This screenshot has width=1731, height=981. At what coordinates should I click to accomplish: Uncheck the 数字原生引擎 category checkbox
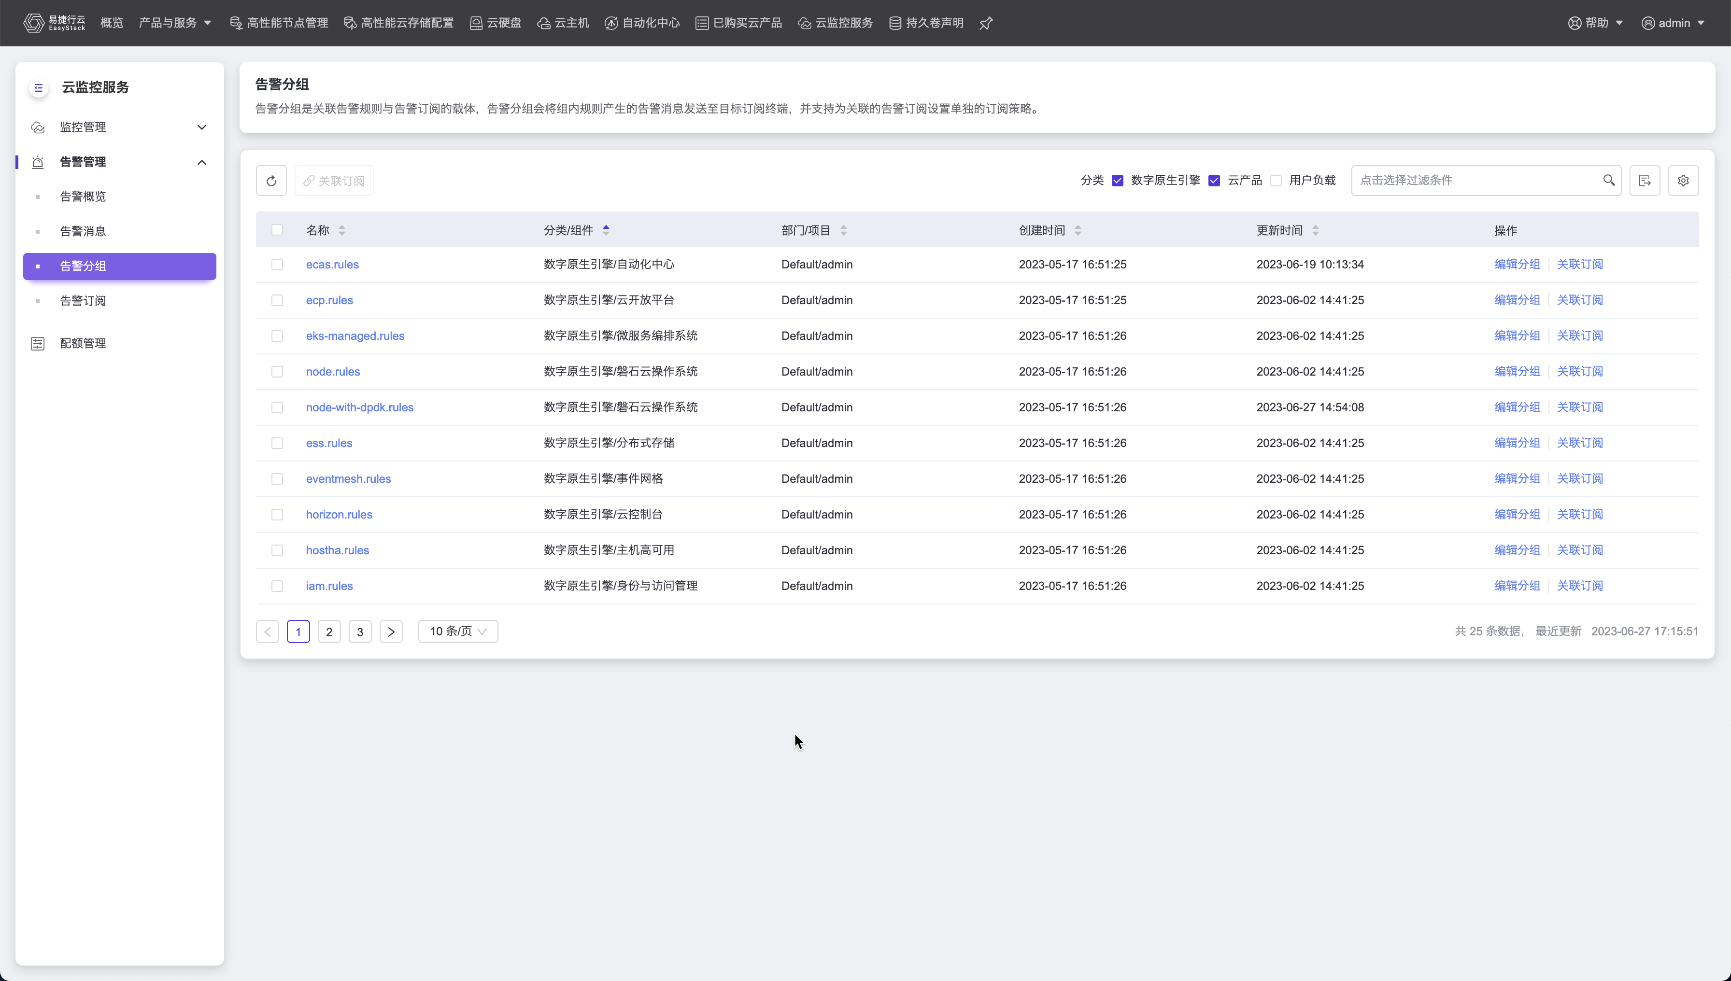pyautogui.click(x=1118, y=181)
